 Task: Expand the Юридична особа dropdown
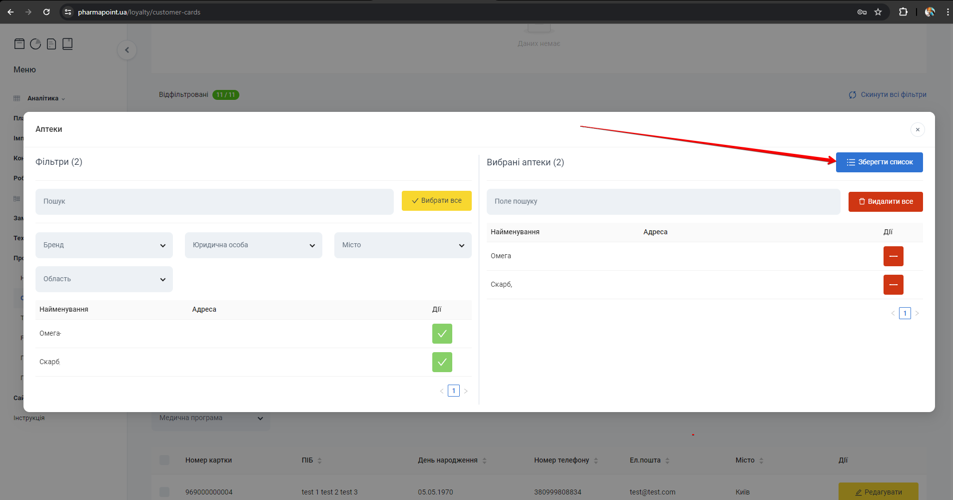tap(253, 245)
